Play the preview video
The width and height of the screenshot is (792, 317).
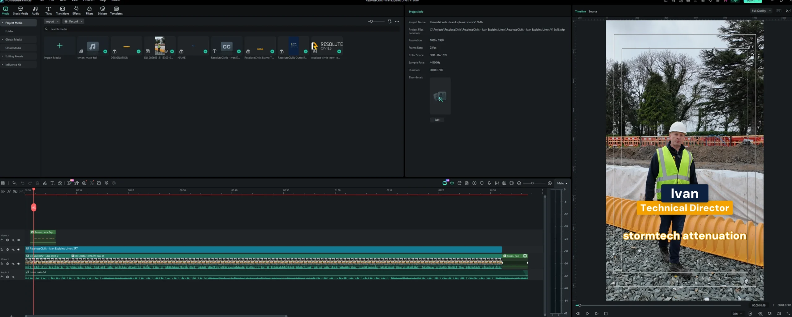pos(596,314)
